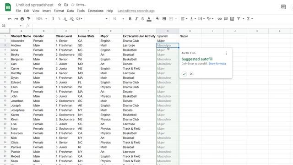Open Auto Fill more options menu
The image size is (293, 165).
click(226, 53)
